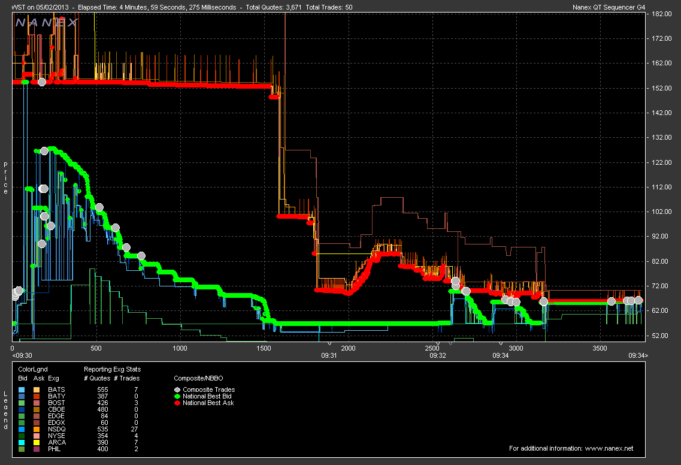Select the ARCA exchange name in legend

point(57,442)
